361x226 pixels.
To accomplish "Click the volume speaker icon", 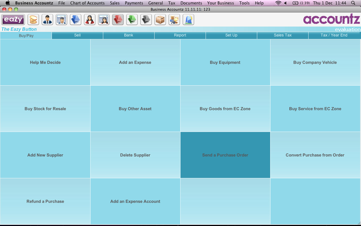I will pos(286,3).
